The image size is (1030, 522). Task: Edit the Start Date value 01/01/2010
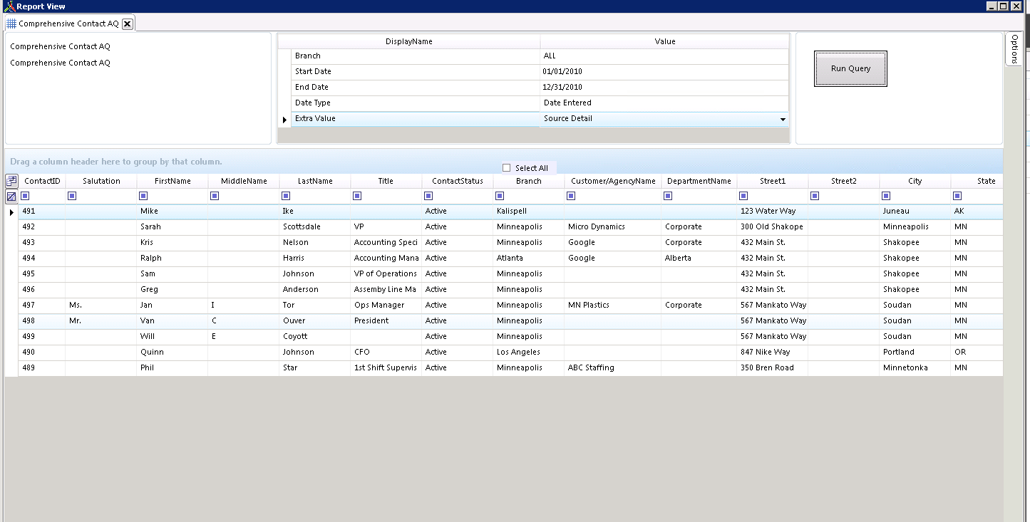[x=664, y=71]
